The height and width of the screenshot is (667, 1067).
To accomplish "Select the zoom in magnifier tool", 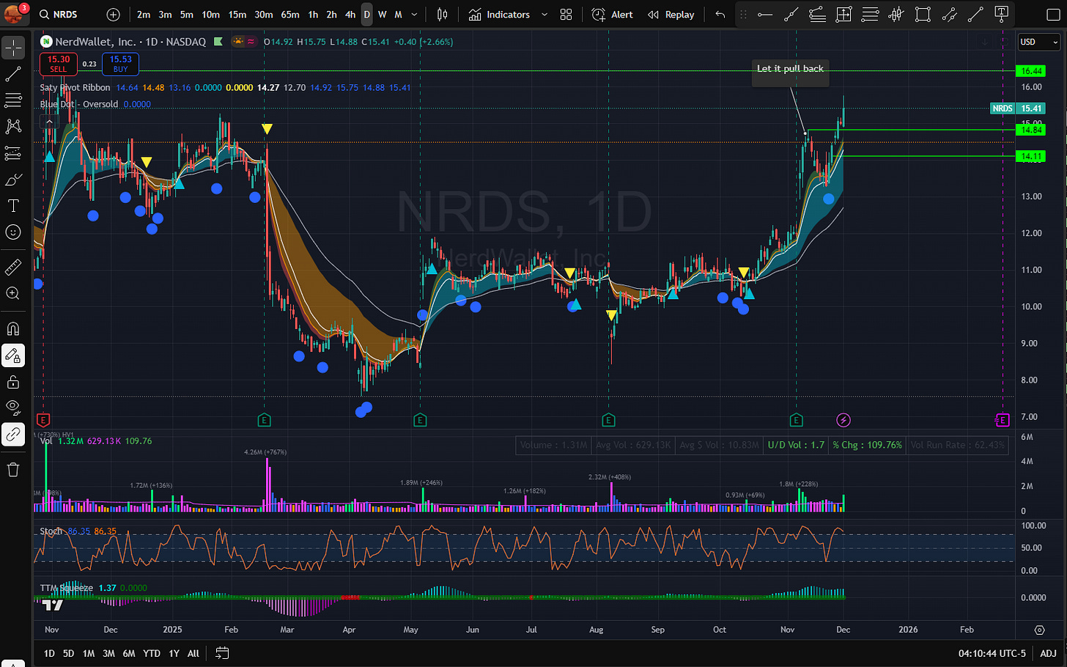I will click(13, 294).
